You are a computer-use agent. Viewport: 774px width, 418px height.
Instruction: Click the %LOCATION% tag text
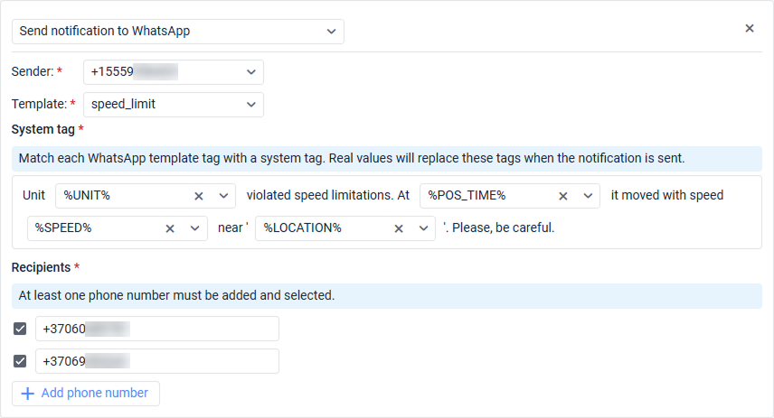303,228
